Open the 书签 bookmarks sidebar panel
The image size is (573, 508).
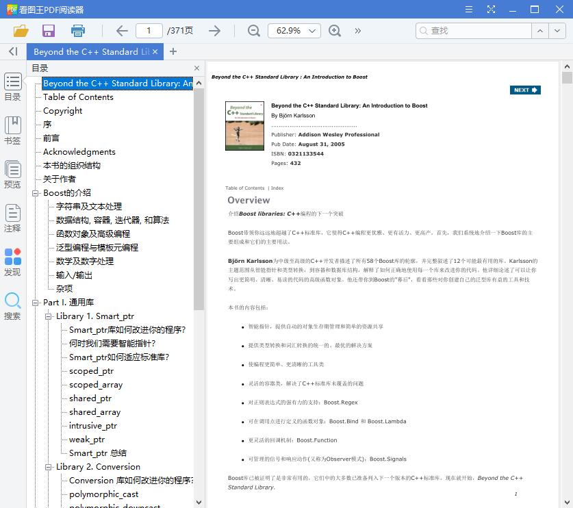coord(13,131)
